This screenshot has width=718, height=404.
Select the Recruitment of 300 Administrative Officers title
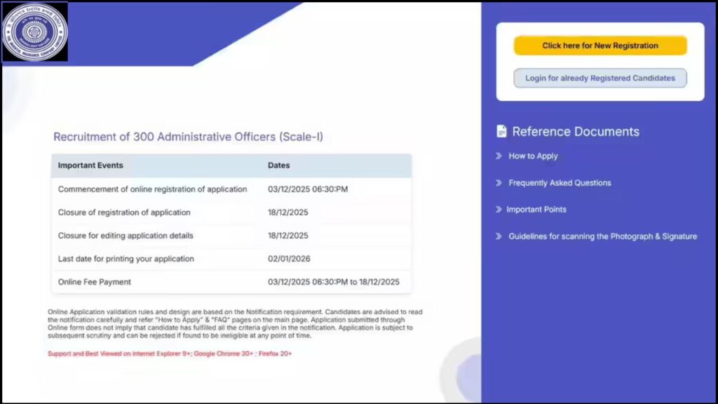pos(188,137)
